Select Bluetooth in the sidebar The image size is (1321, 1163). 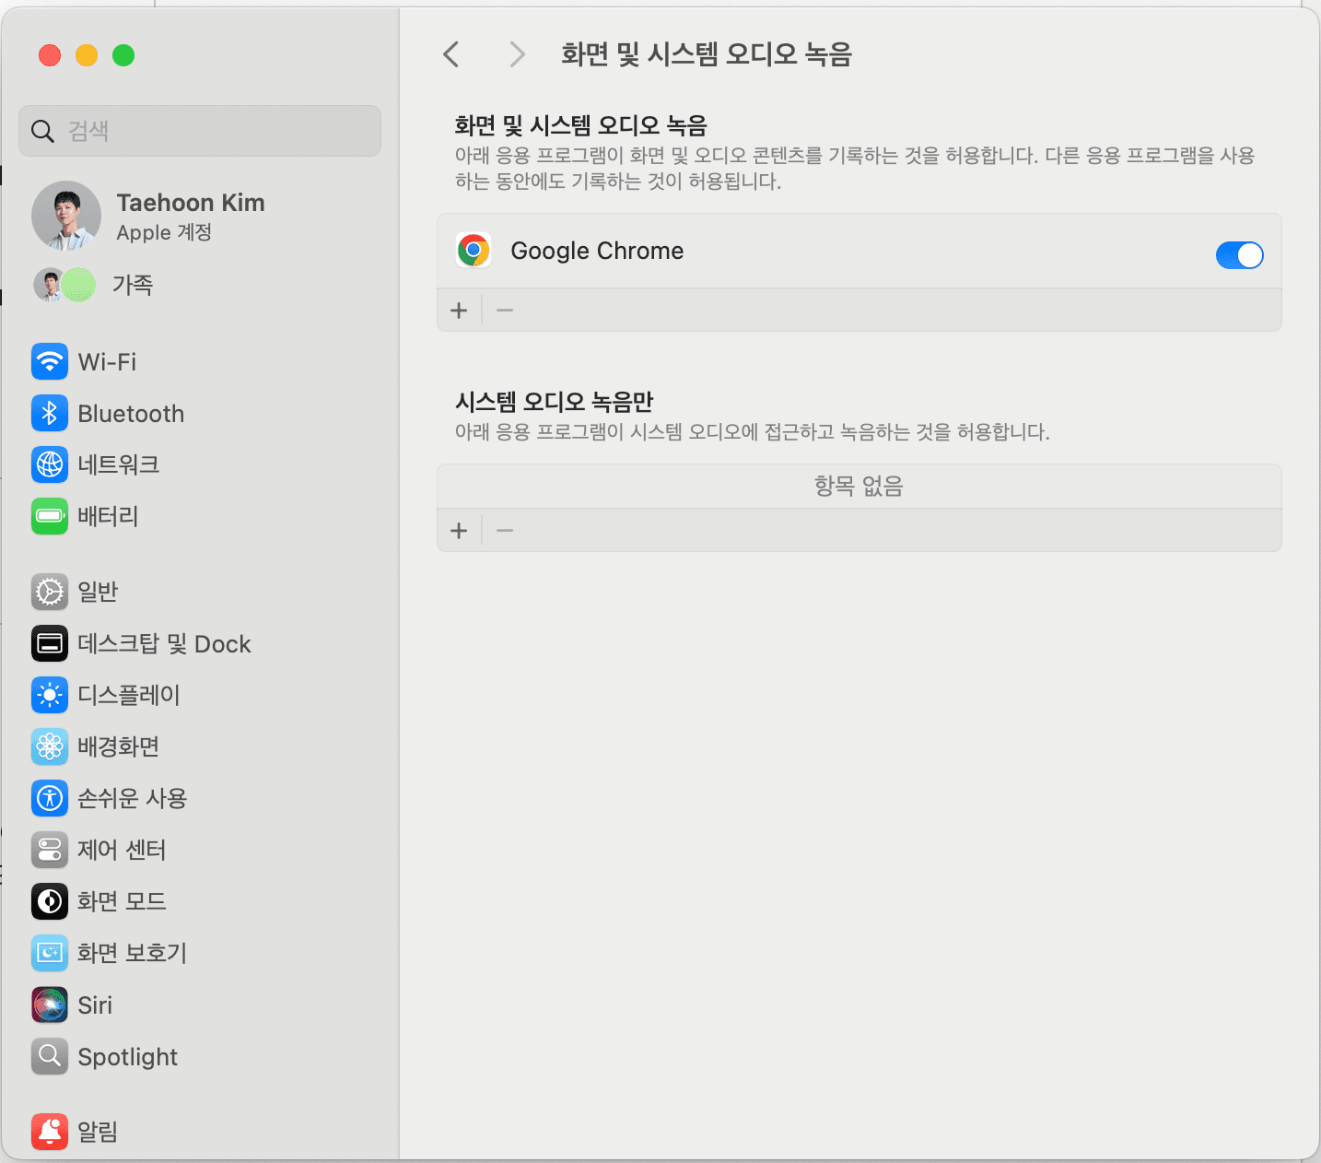pos(130,413)
